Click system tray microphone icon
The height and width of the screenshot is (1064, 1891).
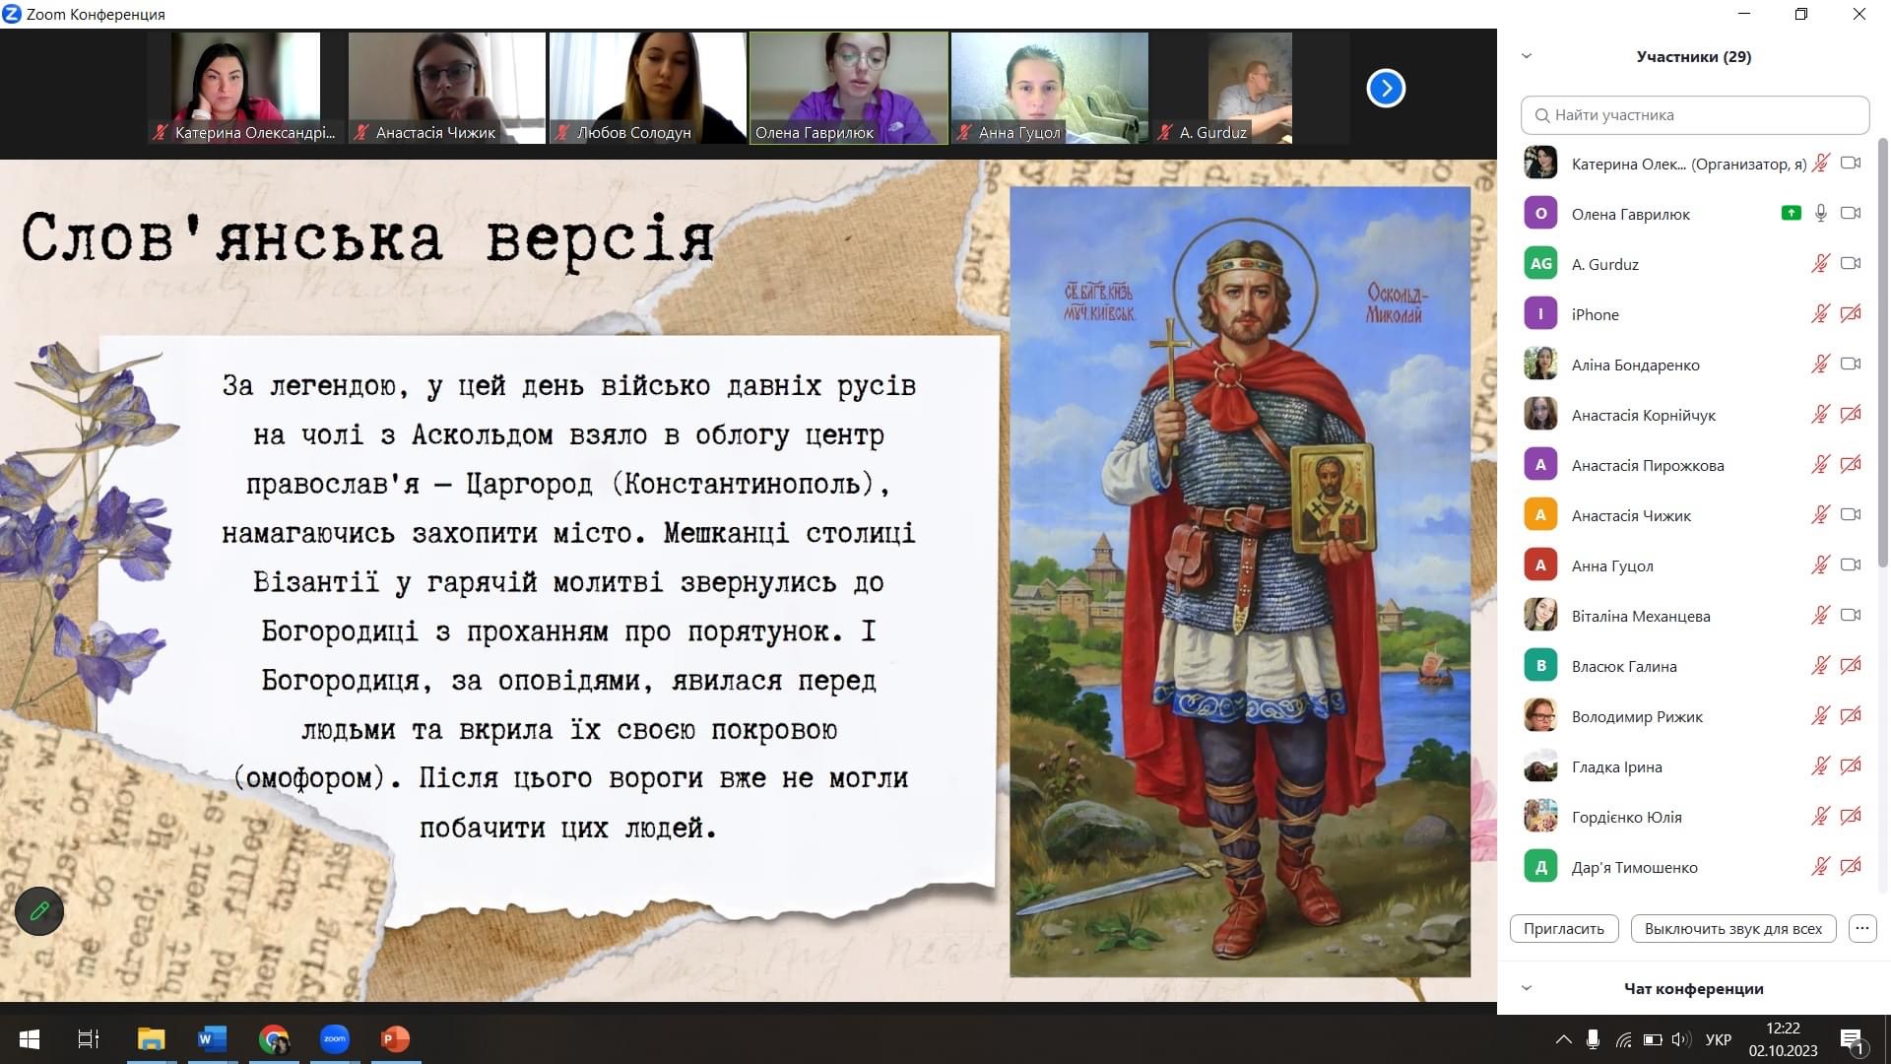tap(1593, 1039)
